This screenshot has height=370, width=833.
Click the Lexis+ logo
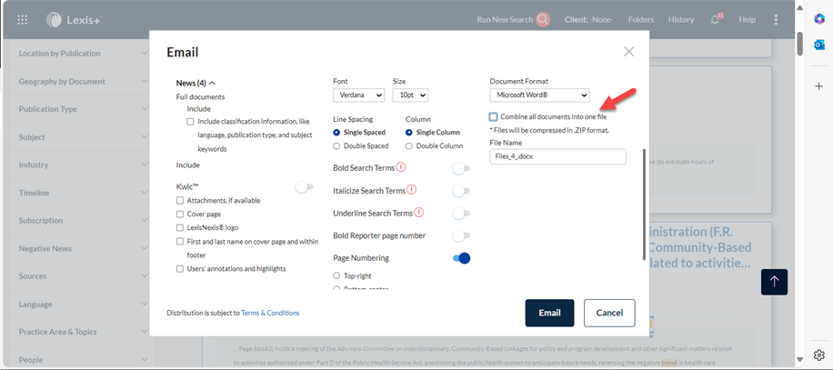pos(74,20)
